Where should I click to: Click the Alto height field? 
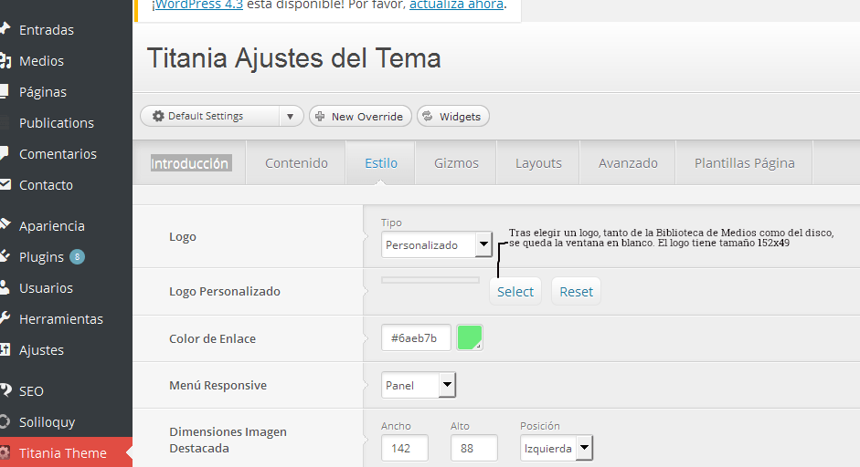(474, 449)
